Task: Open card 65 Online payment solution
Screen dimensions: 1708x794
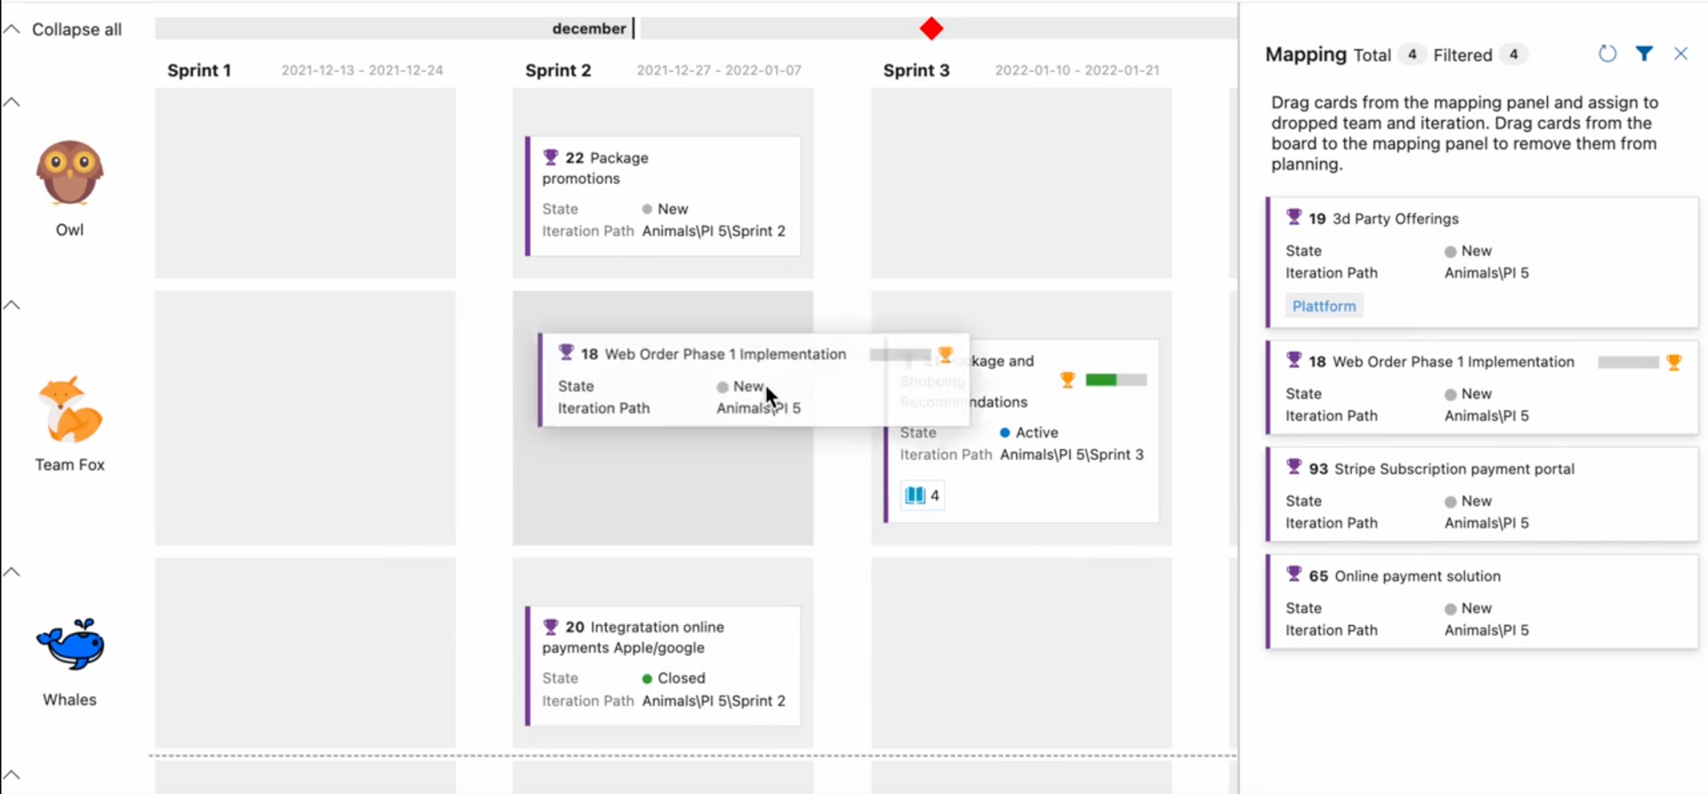Action: (x=1417, y=576)
